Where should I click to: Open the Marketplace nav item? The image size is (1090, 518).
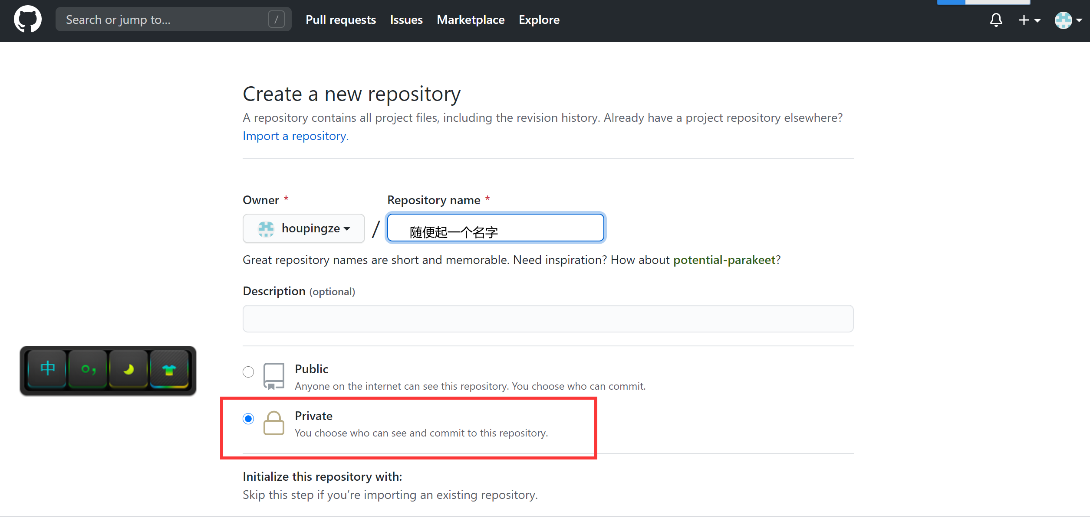pyautogui.click(x=470, y=20)
